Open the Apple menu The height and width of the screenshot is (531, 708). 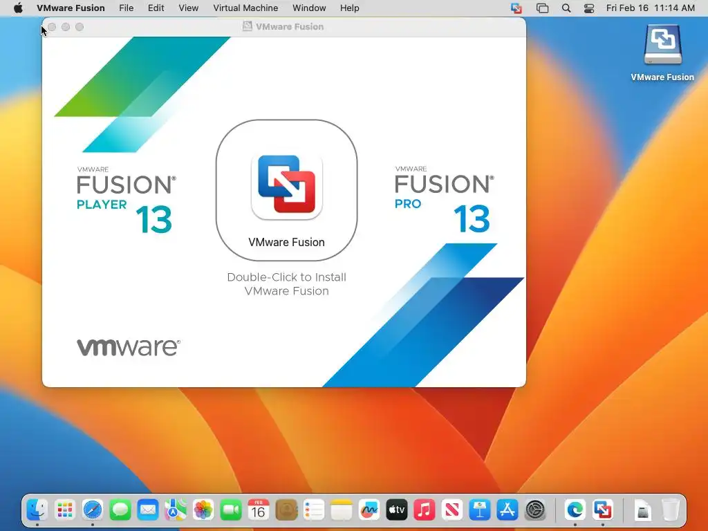pos(18,8)
